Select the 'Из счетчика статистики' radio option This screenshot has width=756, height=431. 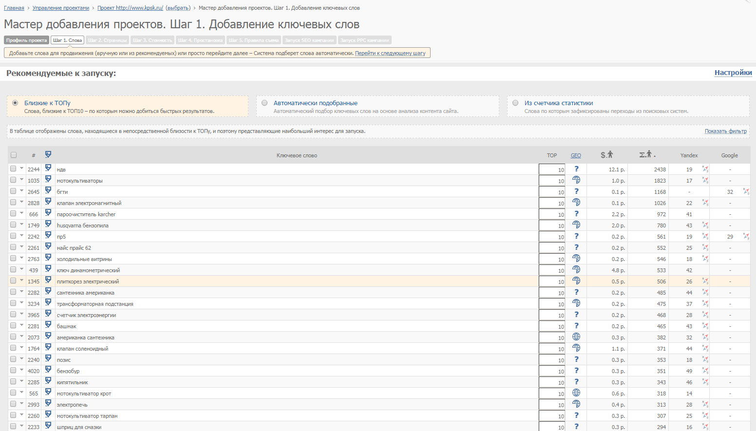point(515,103)
